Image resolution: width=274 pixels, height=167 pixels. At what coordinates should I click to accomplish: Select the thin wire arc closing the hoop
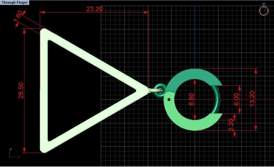coord(218,99)
